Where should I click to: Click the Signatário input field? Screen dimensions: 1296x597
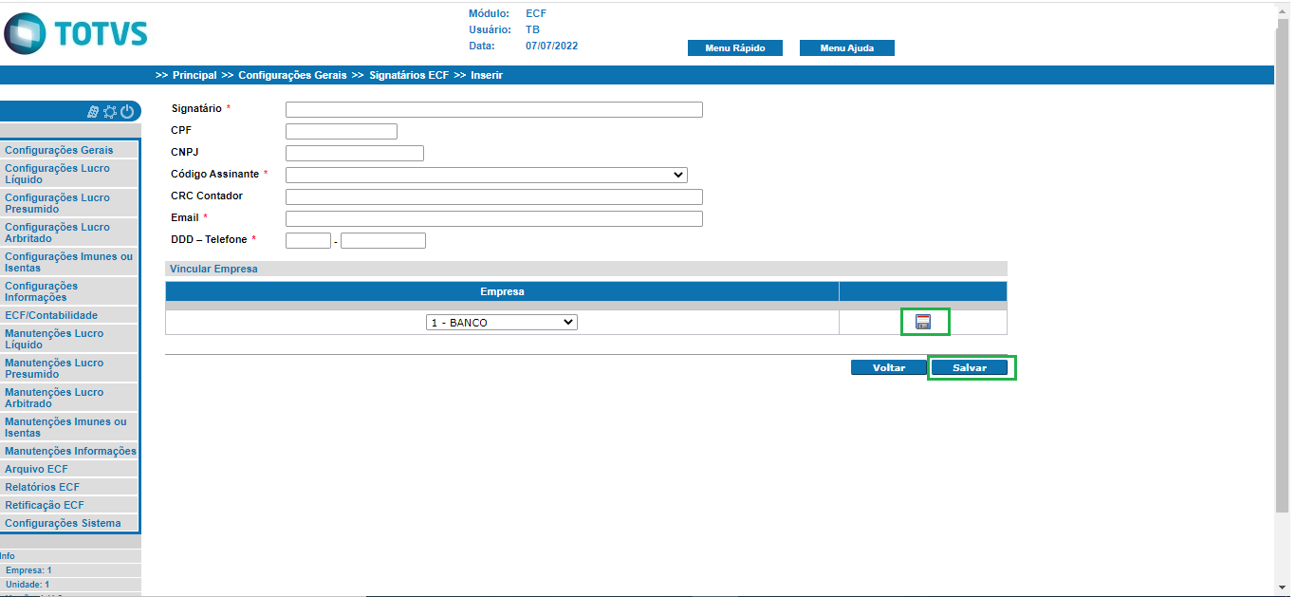[x=494, y=109]
